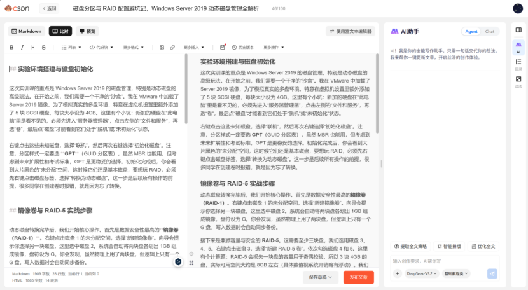Screen dimensions: 528x290
Task: Open the 代码块 code block dropdown
Action: tap(101, 48)
